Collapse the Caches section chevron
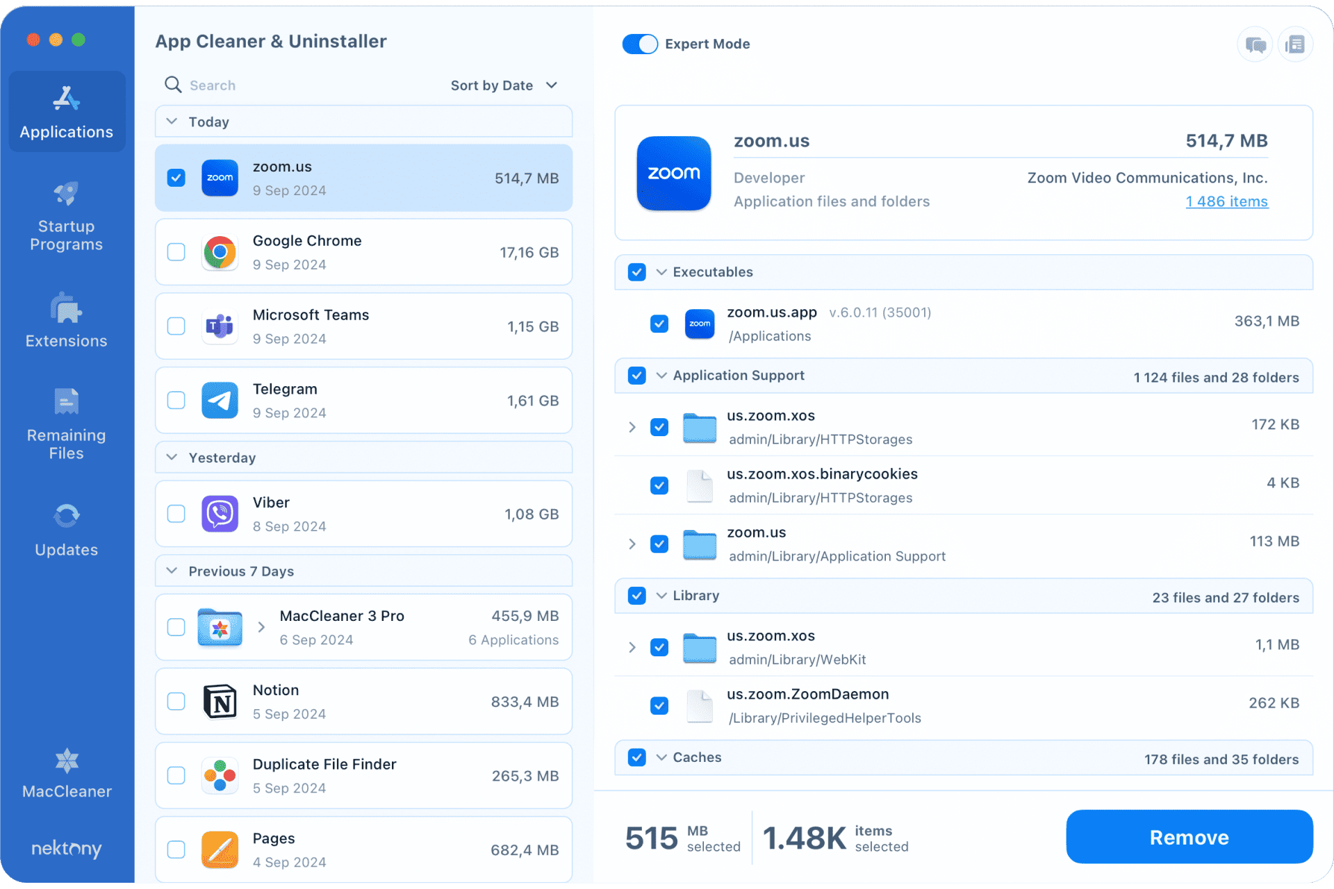1334x889 pixels. pos(661,758)
